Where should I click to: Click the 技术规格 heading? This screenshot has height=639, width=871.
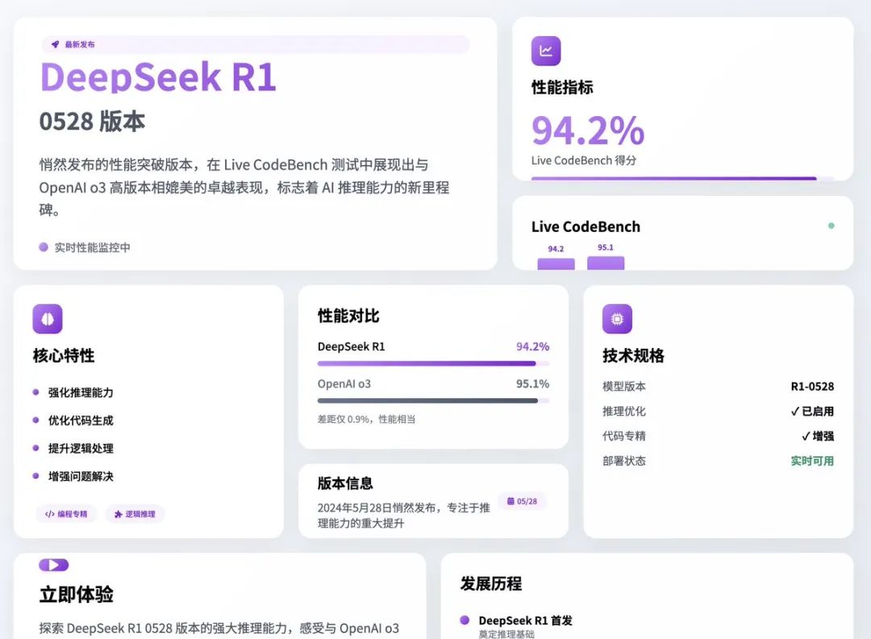(633, 355)
